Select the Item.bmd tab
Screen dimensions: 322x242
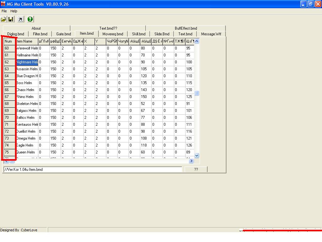pos(87,33)
